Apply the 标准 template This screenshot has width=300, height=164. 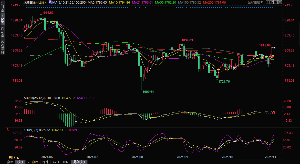(x=45, y=162)
